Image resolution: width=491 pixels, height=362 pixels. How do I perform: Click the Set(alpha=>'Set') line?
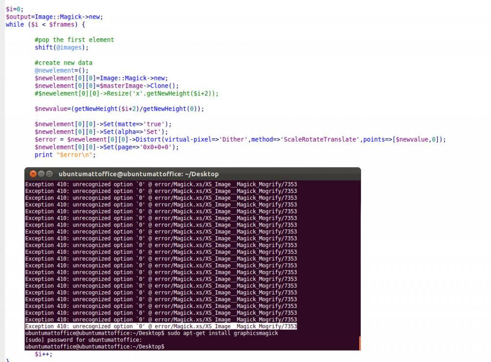click(x=102, y=132)
